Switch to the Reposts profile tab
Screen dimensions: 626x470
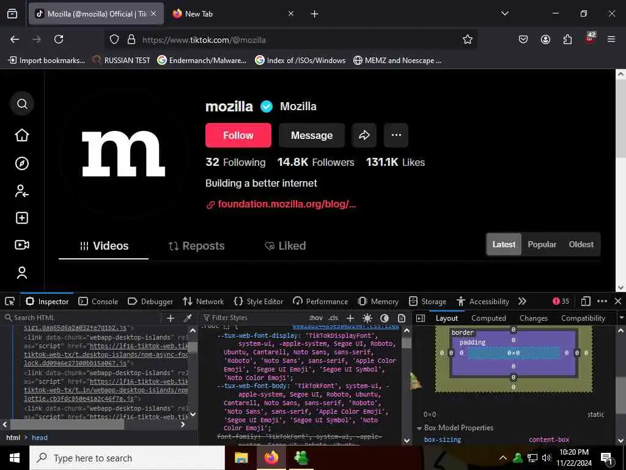coord(196,246)
